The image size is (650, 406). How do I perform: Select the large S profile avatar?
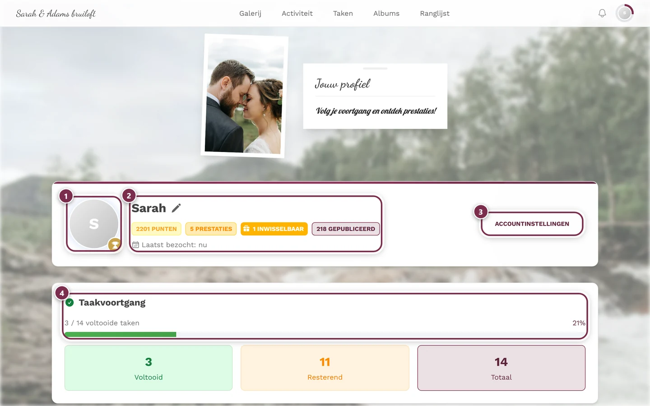pos(94,224)
